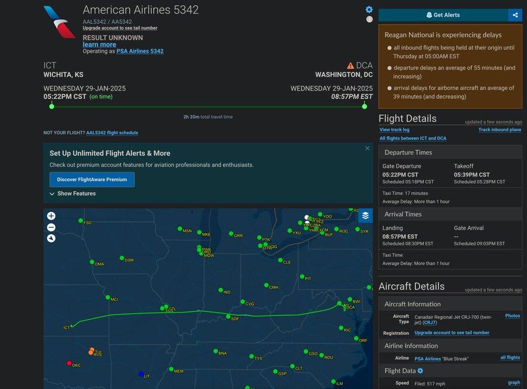This screenshot has width=527, height=389.
Task: Click the PIT airport marker
Action: (x=302, y=277)
